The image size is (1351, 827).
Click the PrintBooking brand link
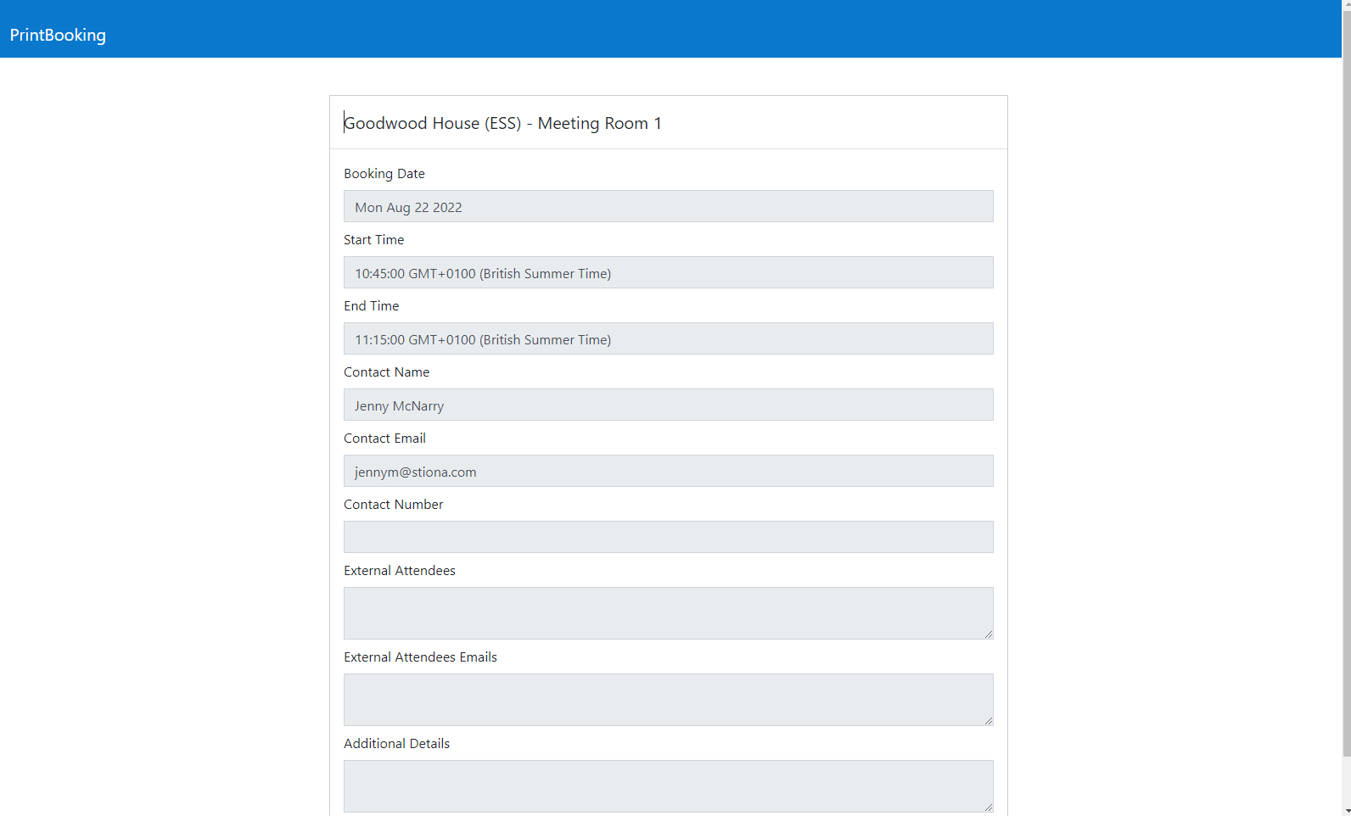(58, 35)
